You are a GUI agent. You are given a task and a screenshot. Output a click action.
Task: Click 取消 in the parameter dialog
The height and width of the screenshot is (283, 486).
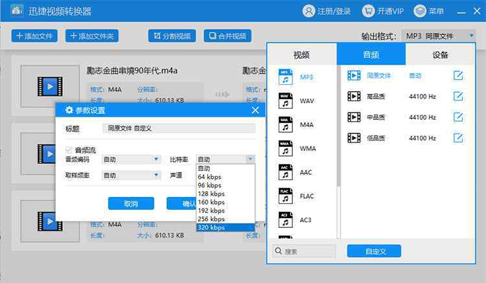pos(131,203)
